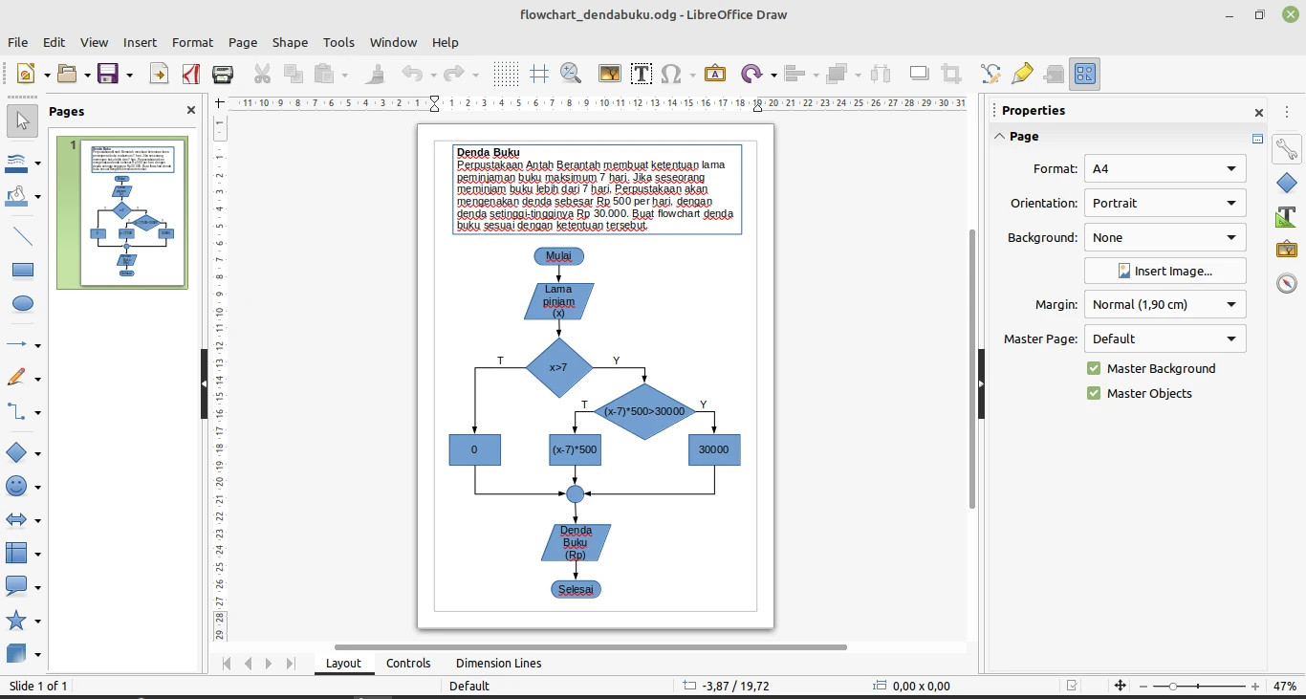Save the document with the floppy icon
The height and width of the screenshot is (699, 1306).
coord(108,74)
